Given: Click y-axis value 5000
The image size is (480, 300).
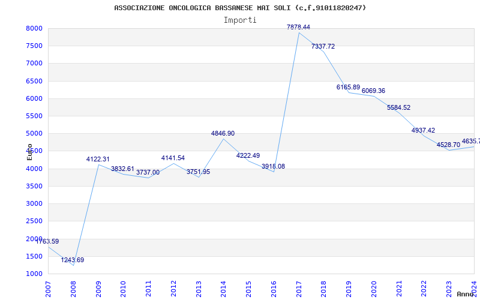Looking at the screenshot, I should click(x=34, y=133).
